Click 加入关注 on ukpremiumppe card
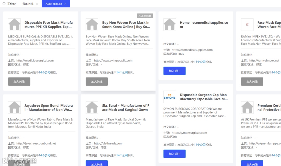This screenshot has height=166, width=281. point(252,163)
